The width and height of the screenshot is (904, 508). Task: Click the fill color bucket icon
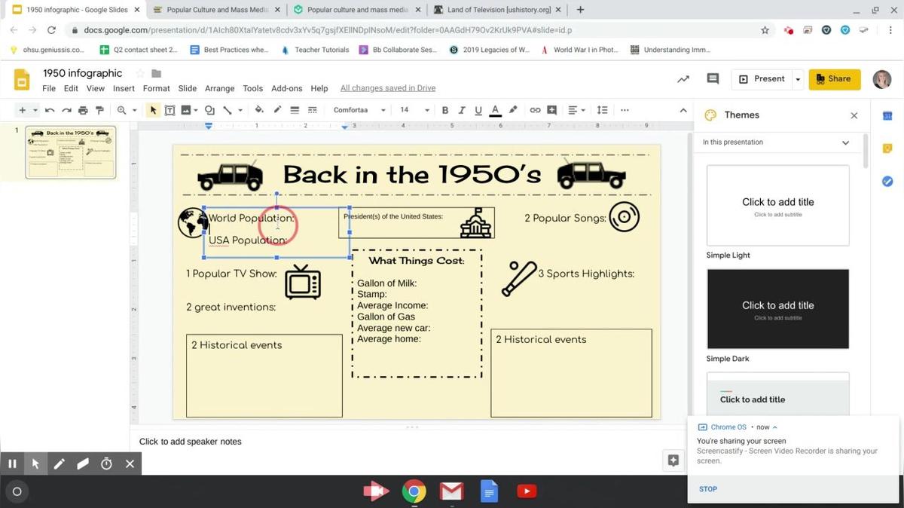click(259, 110)
